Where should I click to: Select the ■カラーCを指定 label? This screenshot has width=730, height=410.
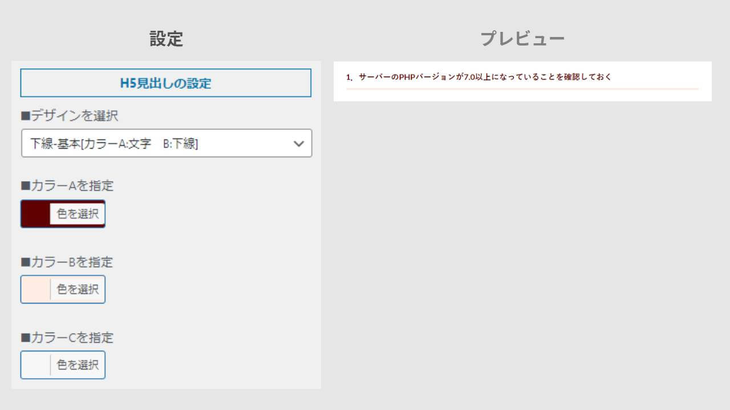(x=67, y=338)
